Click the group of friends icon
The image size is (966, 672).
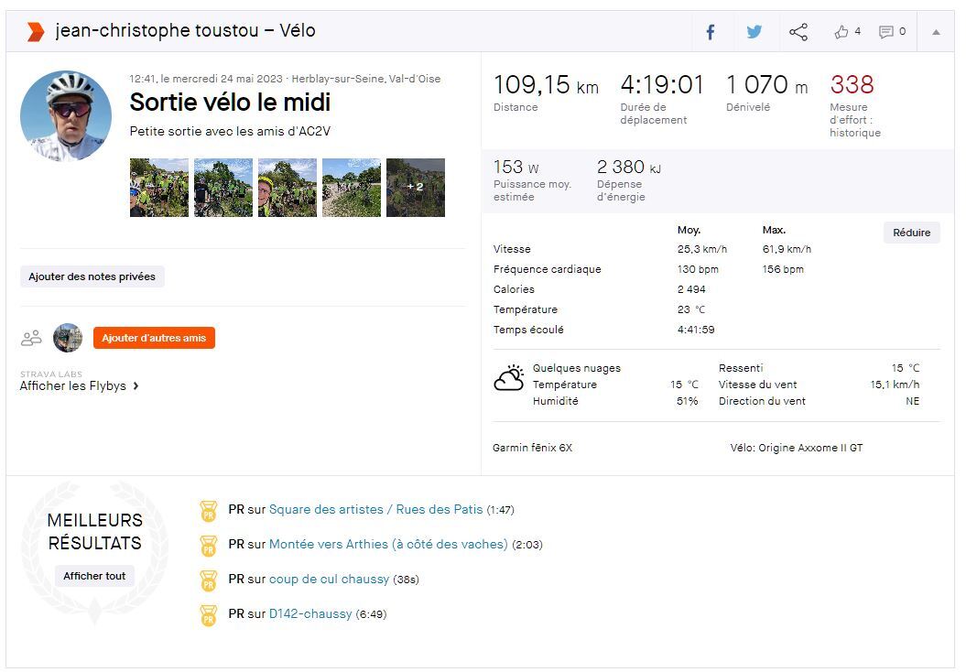[x=31, y=338]
